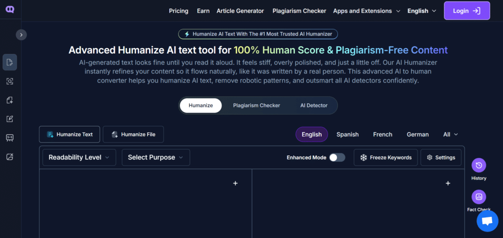Open the file sparkle sidebar icon
Image resolution: width=503 pixels, height=238 pixels.
tap(10, 100)
